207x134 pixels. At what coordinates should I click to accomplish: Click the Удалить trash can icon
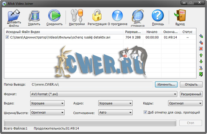34,16
